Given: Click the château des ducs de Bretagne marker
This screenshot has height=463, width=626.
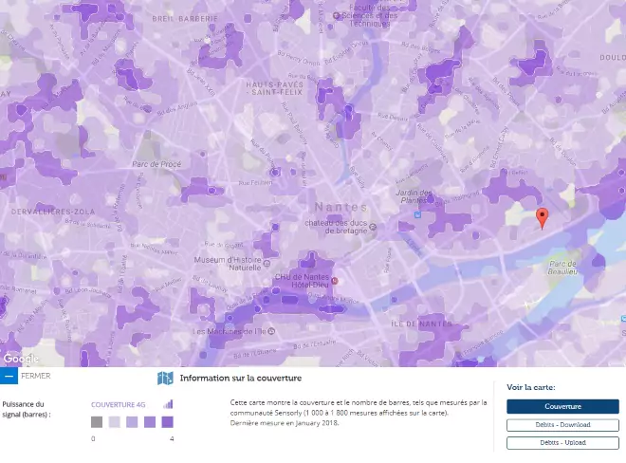Looking at the screenshot, I should coord(373,227).
